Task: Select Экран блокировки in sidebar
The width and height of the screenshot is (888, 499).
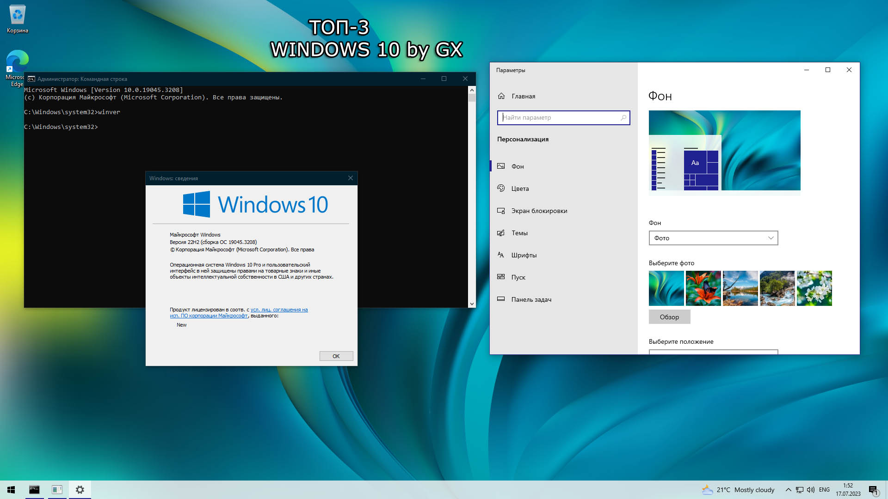Action: click(x=539, y=211)
